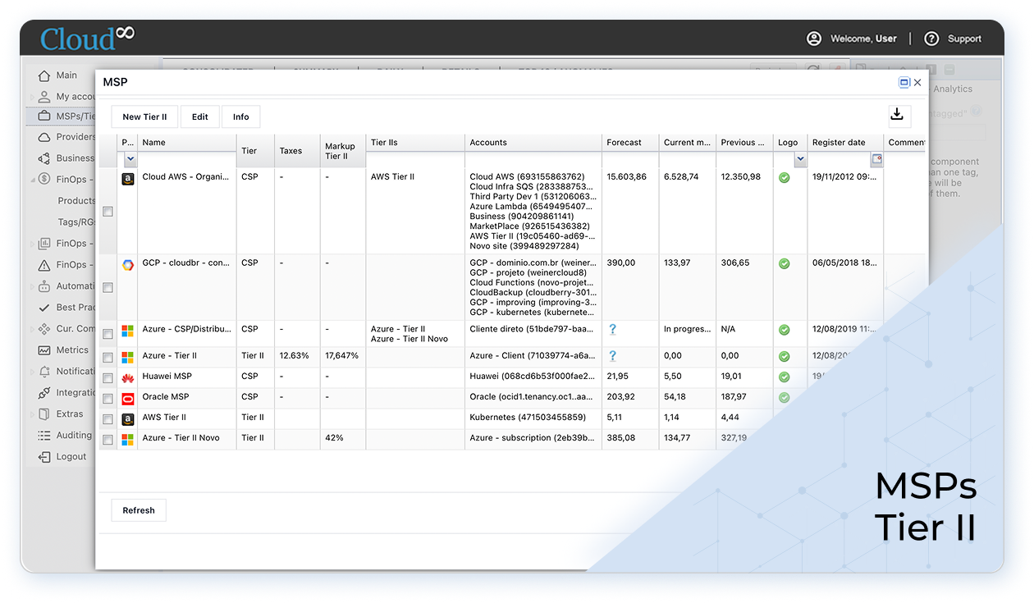Open the Register date calendar filter
Screen dimensions: 1034x603
(x=876, y=159)
